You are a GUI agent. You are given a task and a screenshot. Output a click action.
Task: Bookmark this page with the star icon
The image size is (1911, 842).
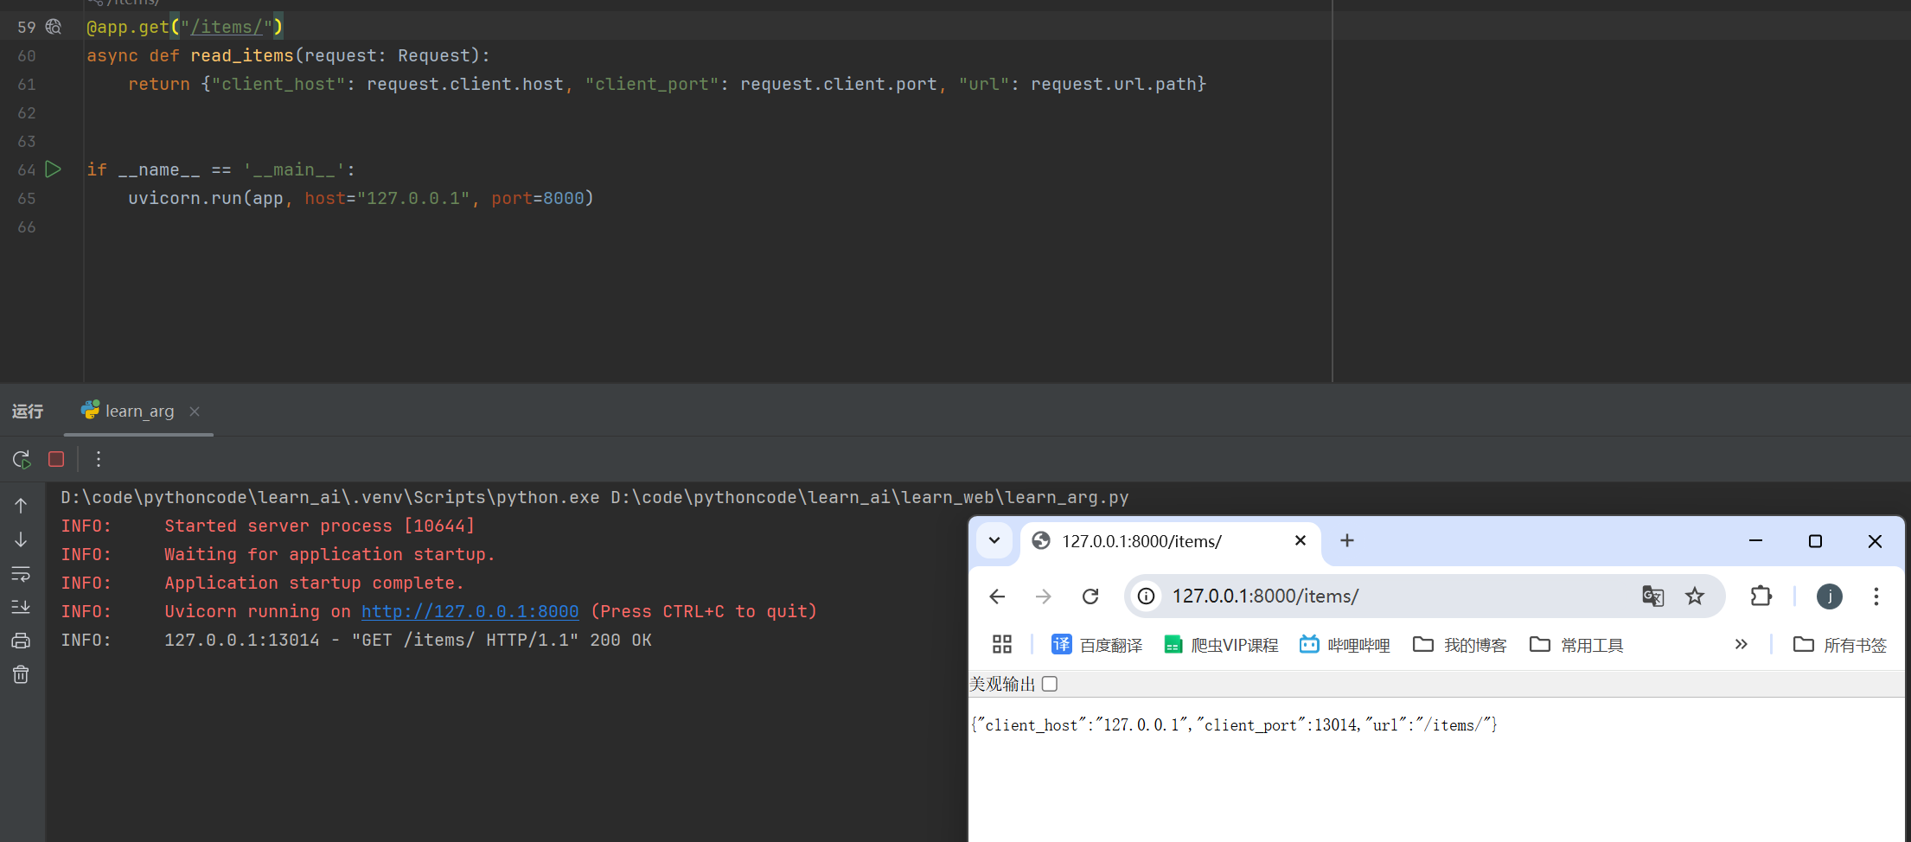tap(1695, 596)
